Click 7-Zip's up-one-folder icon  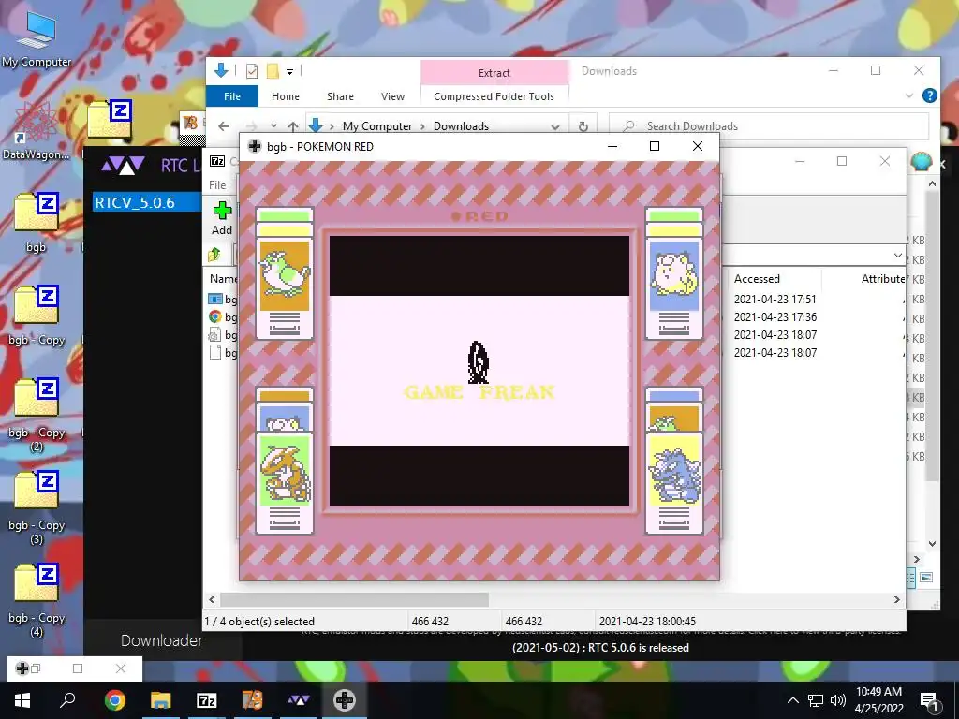click(214, 255)
